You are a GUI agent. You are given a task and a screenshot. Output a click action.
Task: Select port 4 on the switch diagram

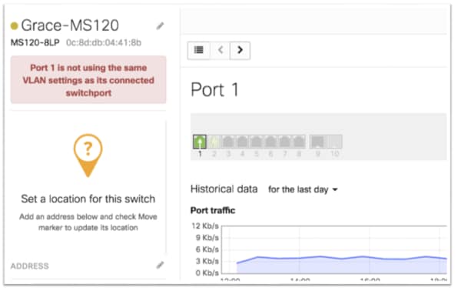(x=242, y=142)
